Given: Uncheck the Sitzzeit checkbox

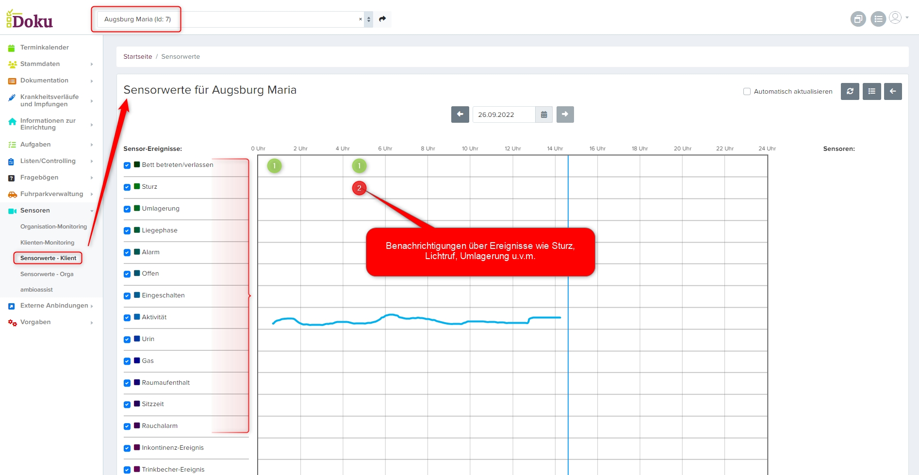Looking at the screenshot, I should (x=127, y=405).
